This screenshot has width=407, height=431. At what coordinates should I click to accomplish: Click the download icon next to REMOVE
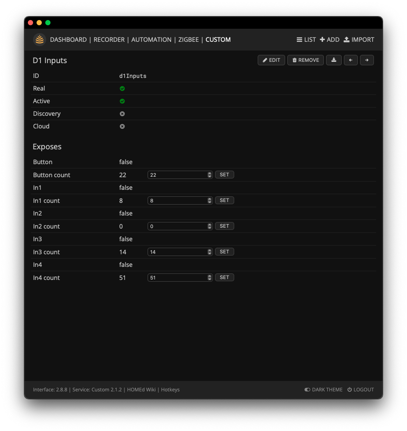[x=334, y=60]
